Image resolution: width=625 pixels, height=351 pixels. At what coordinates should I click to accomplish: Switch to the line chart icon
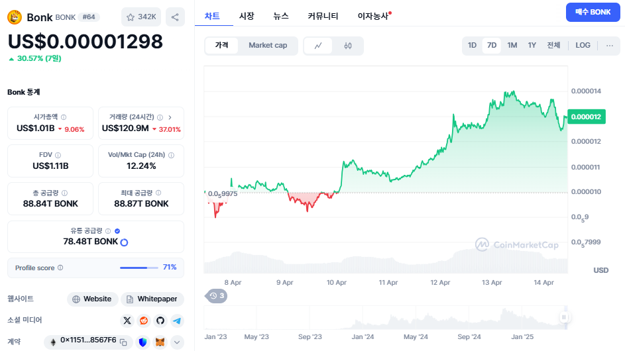click(x=318, y=46)
